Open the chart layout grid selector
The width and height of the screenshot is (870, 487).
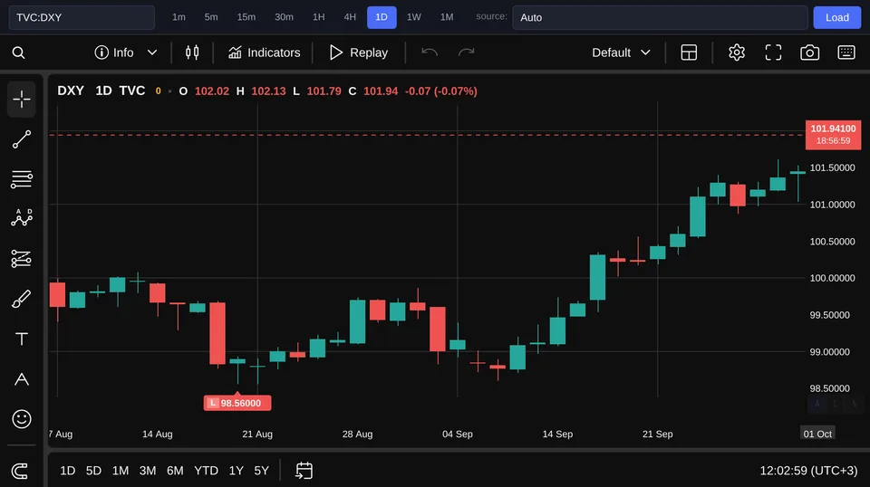tap(689, 53)
